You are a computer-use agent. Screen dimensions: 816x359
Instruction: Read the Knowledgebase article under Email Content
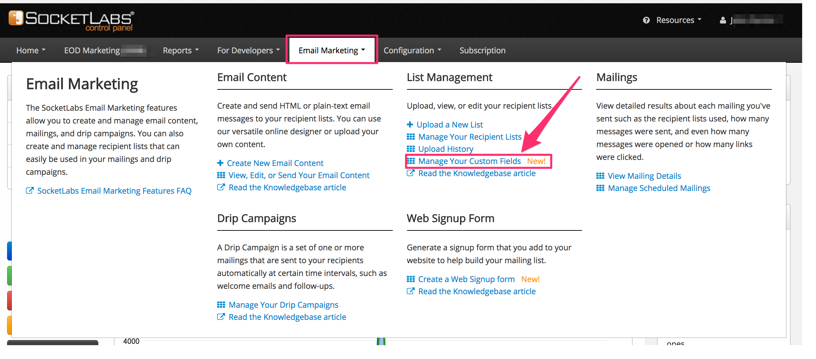coord(287,187)
